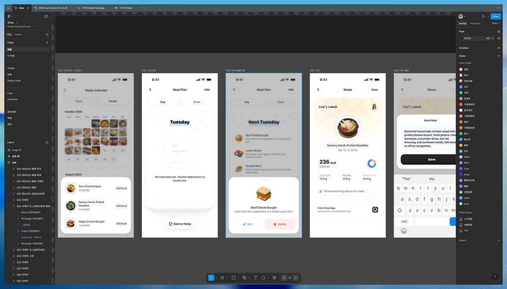507x289 pixels.
Task: Collapse all layers icon in Layers header
Action: coord(47,142)
